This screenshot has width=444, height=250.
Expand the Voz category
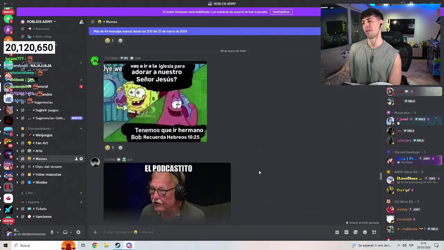point(30,193)
